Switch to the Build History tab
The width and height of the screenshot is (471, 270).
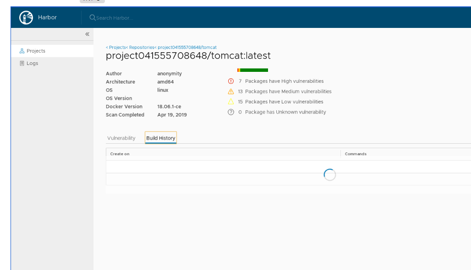(x=160, y=137)
